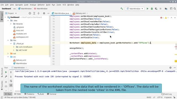Expand the libraries folder
The width and height of the screenshot is (177, 99).
point(11,24)
